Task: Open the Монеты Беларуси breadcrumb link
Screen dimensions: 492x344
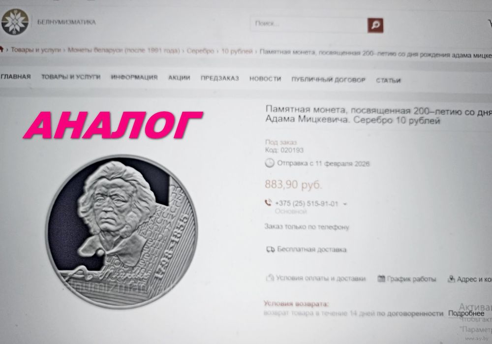Action: (x=124, y=51)
